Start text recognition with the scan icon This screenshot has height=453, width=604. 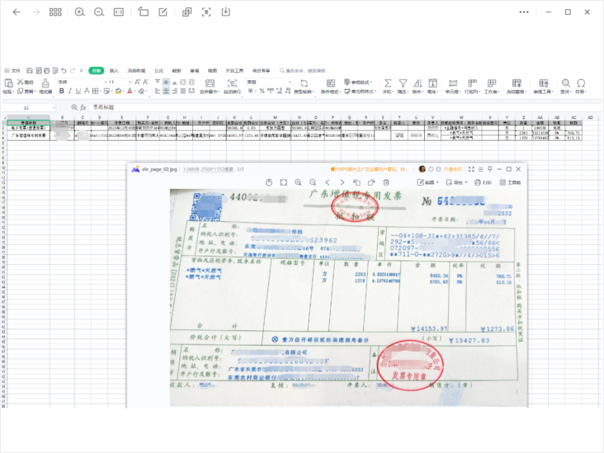click(x=206, y=12)
